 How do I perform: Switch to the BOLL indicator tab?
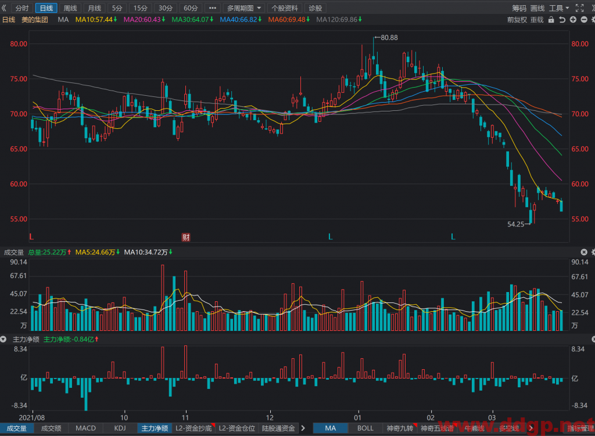[x=365, y=428]
